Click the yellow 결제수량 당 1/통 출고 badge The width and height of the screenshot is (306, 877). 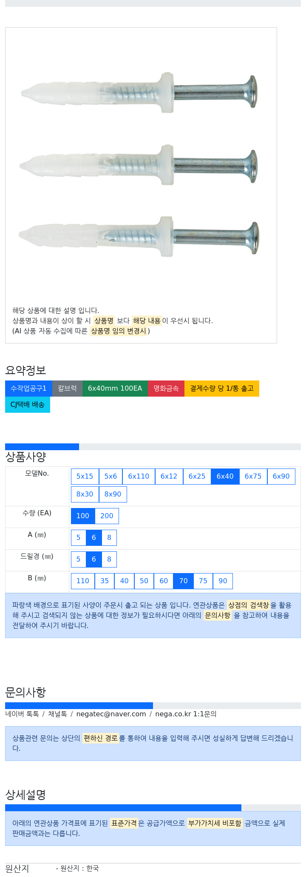pos(222,388)
